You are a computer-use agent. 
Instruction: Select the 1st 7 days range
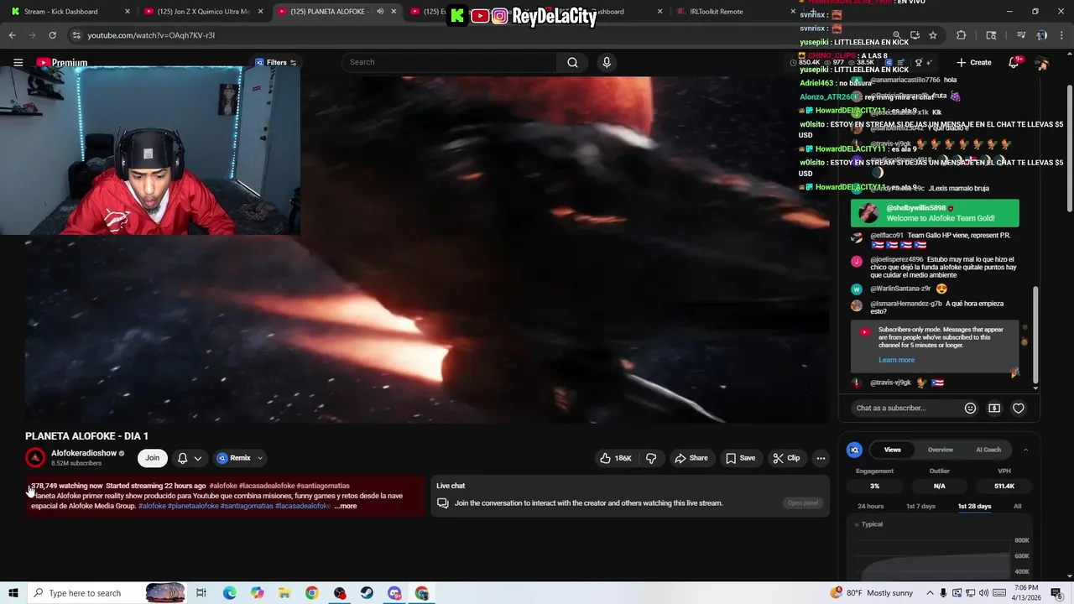(920, 507)
